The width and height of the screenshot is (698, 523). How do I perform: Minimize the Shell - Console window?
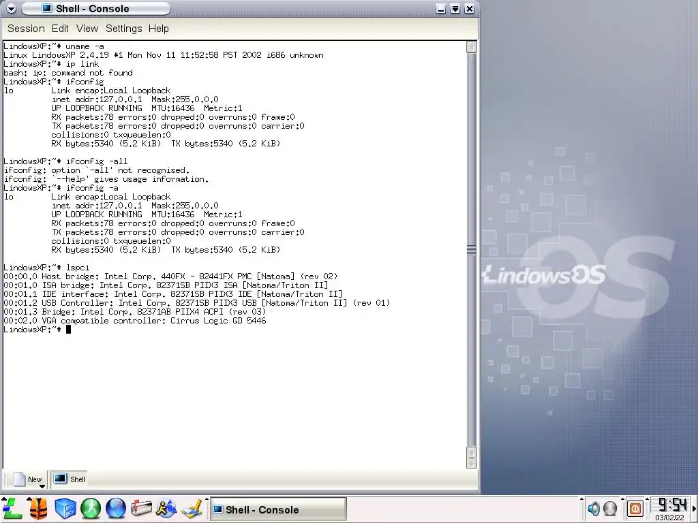[441, 8]
